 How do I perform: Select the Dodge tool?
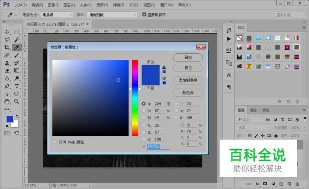17,78
